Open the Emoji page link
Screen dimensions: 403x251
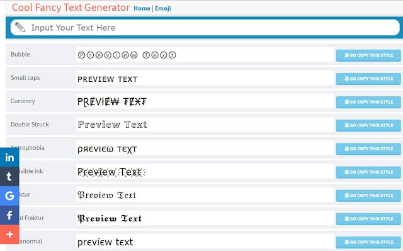click(162, 8)
